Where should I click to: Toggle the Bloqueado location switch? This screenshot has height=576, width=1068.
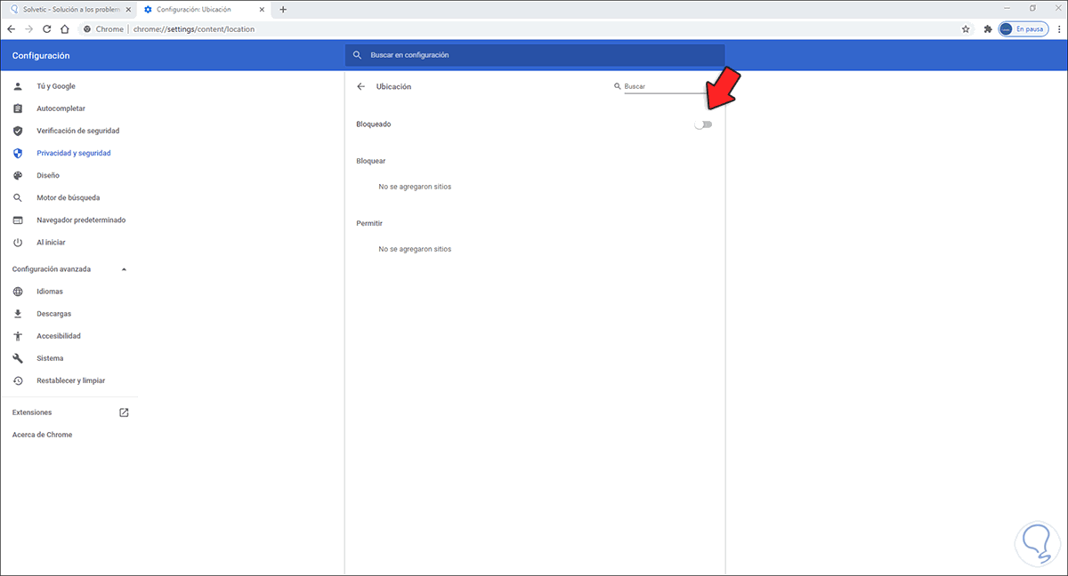(704, 124)
